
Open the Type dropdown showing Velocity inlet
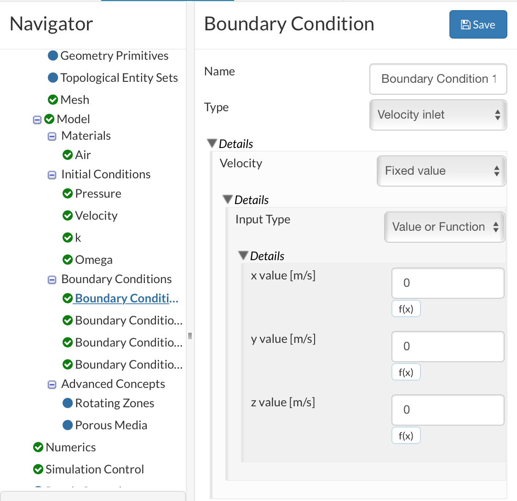tap(438, 115)
